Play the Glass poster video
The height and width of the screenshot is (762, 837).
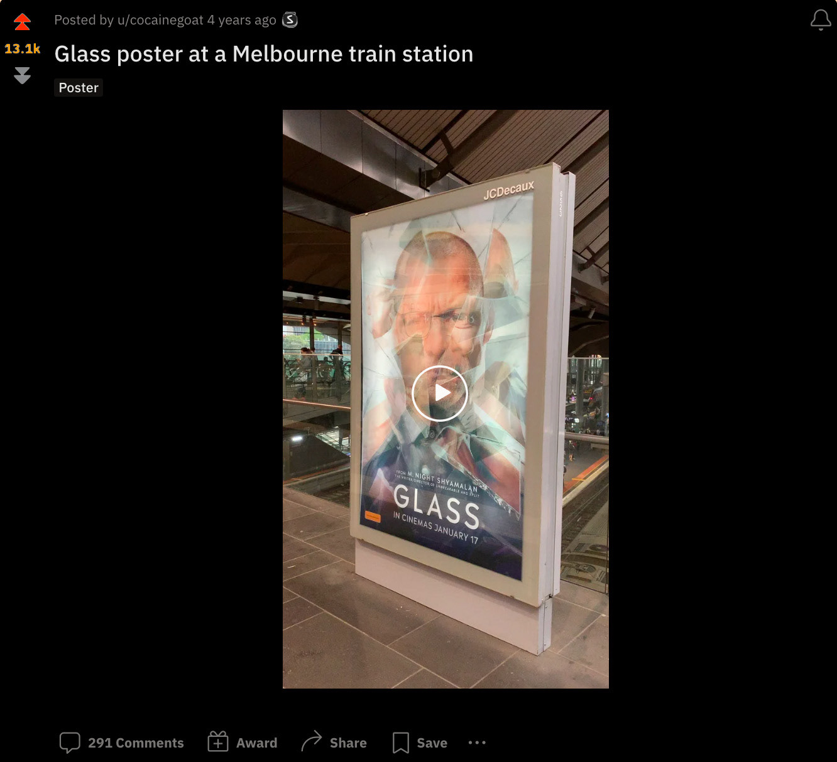440,393
